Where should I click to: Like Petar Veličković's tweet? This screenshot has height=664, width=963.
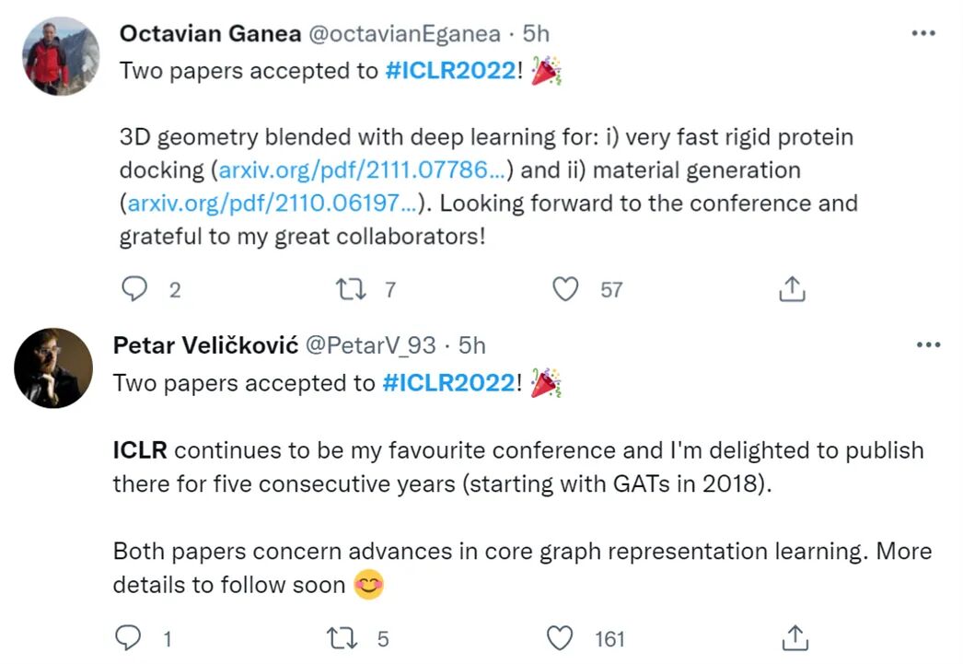coord(559,637)
